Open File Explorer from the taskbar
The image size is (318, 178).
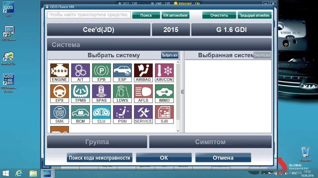click(33, 173)
